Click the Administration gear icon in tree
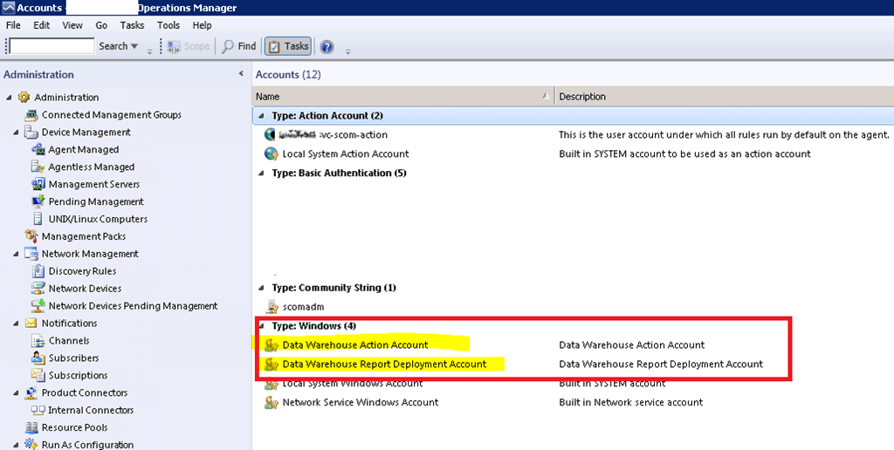The width and height of the screenshot is (894, 450). [24, 98]
